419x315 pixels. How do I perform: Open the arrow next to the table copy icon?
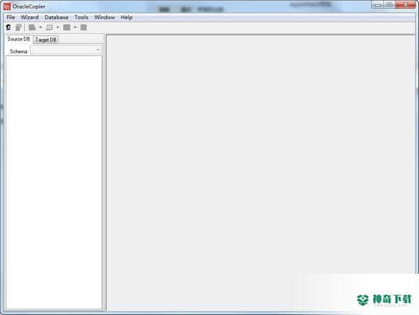pyautogui.click(x=41, y=27)
